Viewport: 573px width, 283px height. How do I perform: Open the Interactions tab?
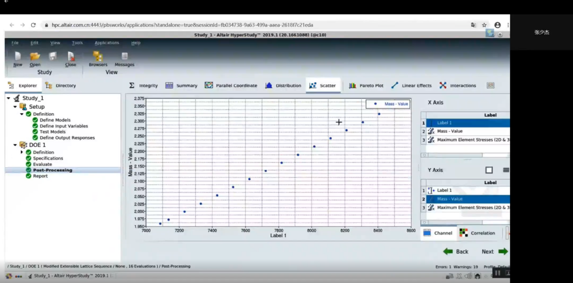click(x=458, y=85)
